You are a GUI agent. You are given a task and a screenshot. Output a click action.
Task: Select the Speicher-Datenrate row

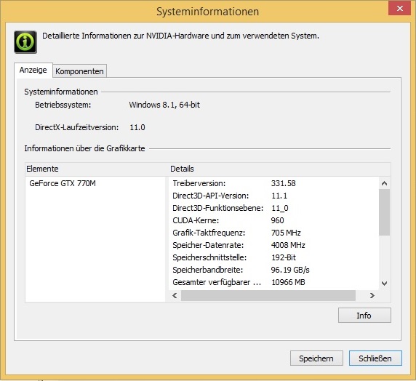coord(273,245)
